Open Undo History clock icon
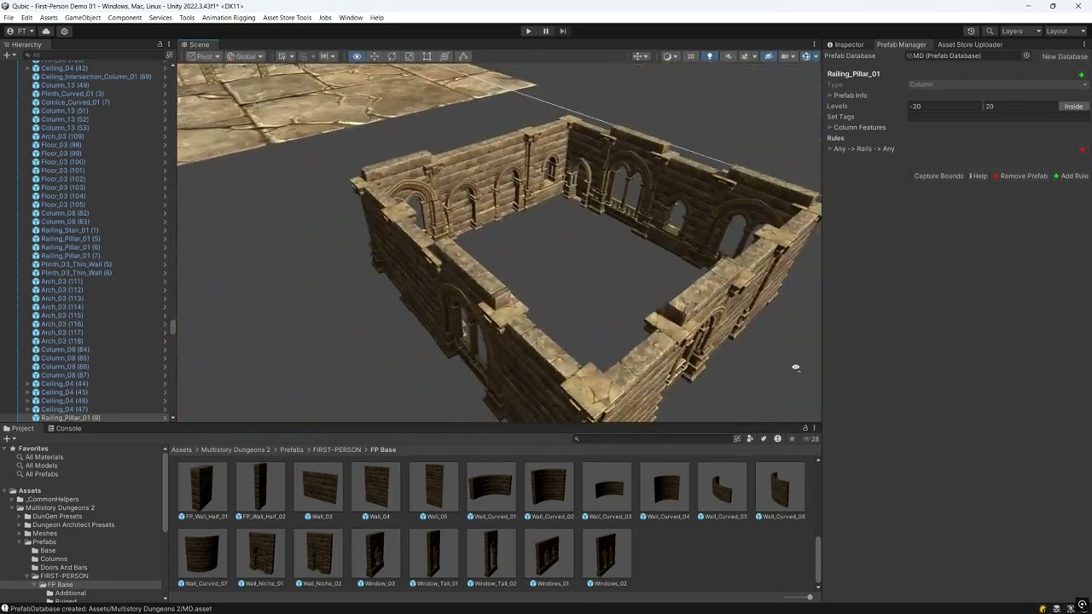The width and height of the screenshot is (1092, 614). click(x=971, y=31)
